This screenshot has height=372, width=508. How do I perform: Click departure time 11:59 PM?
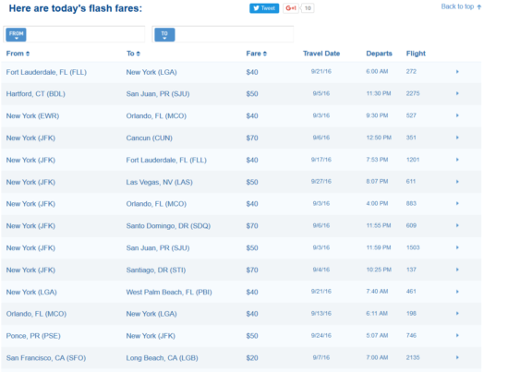coord(379,247)
